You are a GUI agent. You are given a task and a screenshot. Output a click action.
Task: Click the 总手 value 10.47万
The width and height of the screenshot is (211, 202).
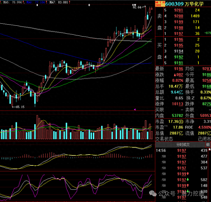[x=176, y=86]
